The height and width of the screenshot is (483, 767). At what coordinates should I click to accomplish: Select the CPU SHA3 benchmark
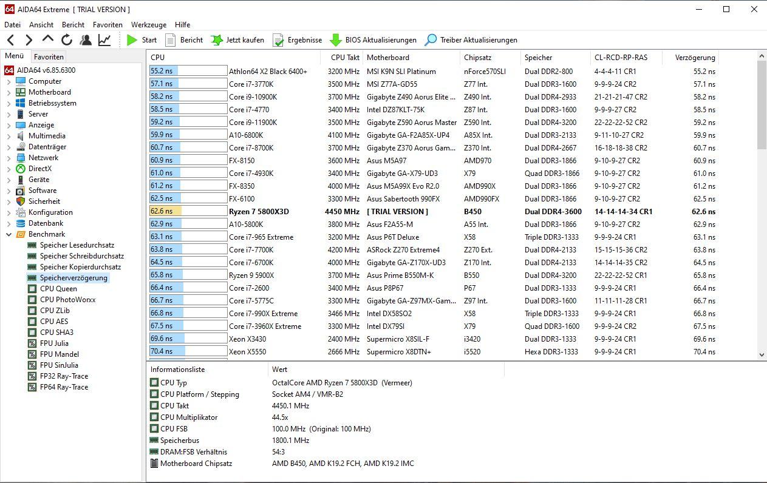pyautogui.click(x=56, y=333)
